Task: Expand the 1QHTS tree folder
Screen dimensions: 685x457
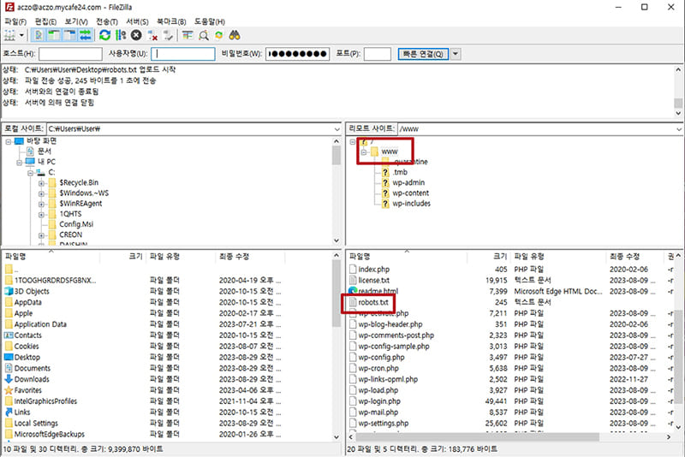Action: [x=41, y=214]
